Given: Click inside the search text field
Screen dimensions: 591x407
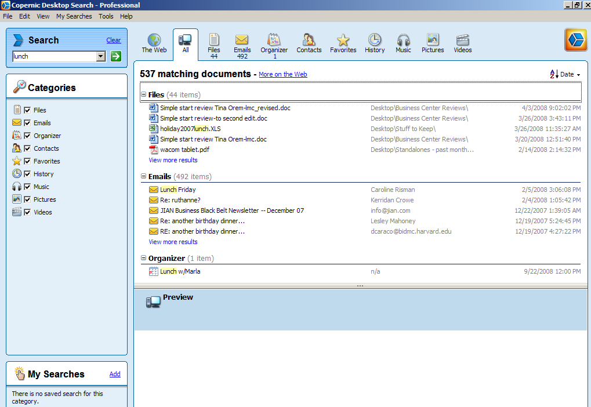Looking at the screenshot, I should [55, 57].
